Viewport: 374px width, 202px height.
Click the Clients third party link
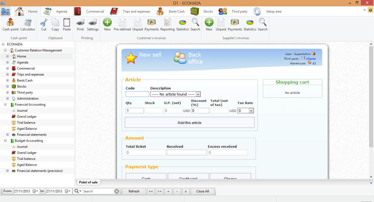tap(311, 59)
